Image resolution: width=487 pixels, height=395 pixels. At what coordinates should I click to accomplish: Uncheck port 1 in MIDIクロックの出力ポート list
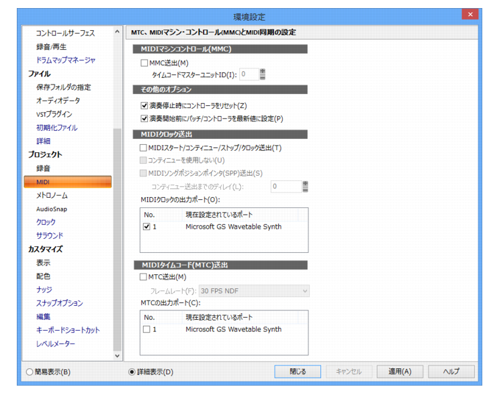coord(146,227)
